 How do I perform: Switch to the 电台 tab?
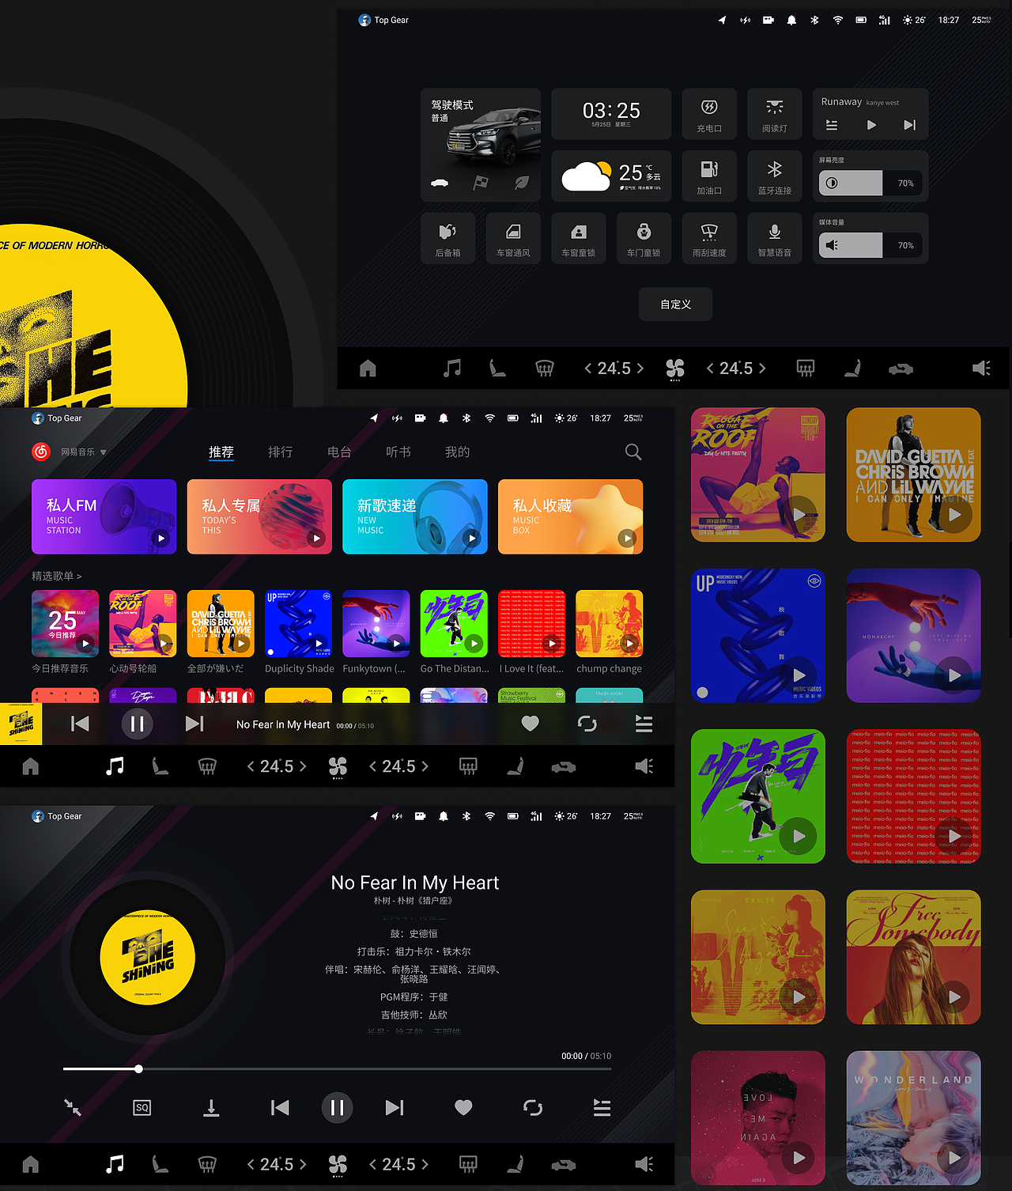tap(339, 452)
